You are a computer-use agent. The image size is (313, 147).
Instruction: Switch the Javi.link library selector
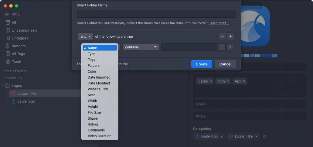pos(13,14)
